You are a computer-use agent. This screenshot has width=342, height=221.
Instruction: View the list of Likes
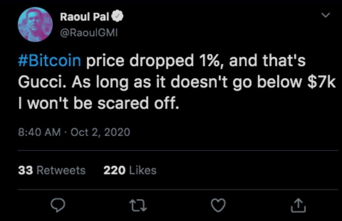[130, 170]
